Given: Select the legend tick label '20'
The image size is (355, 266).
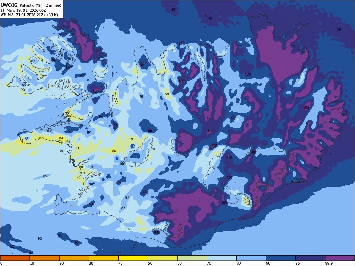Looking at the screenshot, I should 61,263.
